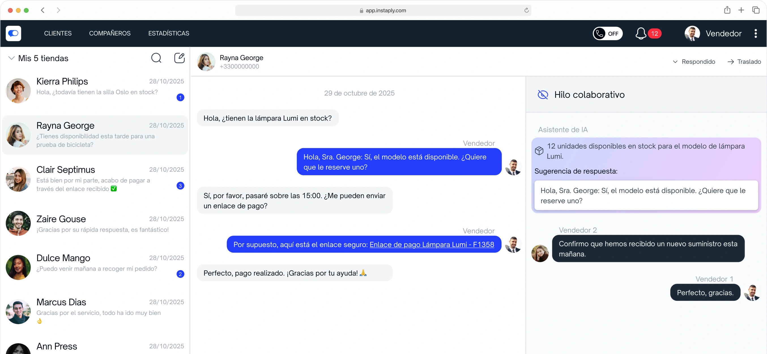Click the Instaply logo icon
767x354 pixels.
(x=13, y=33)
